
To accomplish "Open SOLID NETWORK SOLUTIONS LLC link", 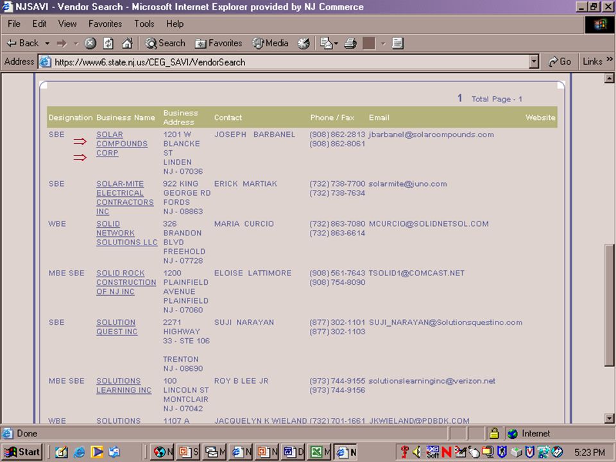I will pyautogui.click(x=126, y=233).
